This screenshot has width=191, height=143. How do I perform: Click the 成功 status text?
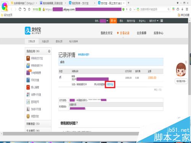tap(62, 62)
